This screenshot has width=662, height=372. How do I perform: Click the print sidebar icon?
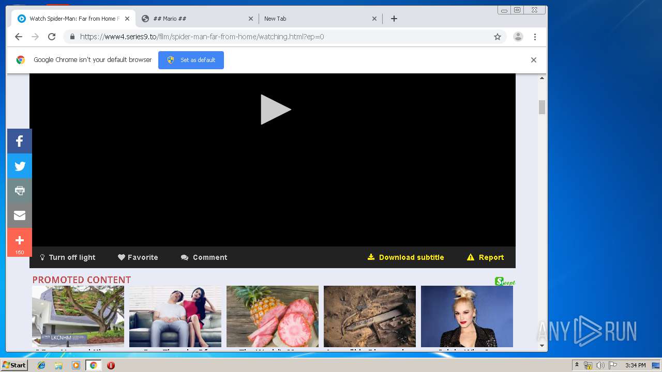[x=20, y=191]
